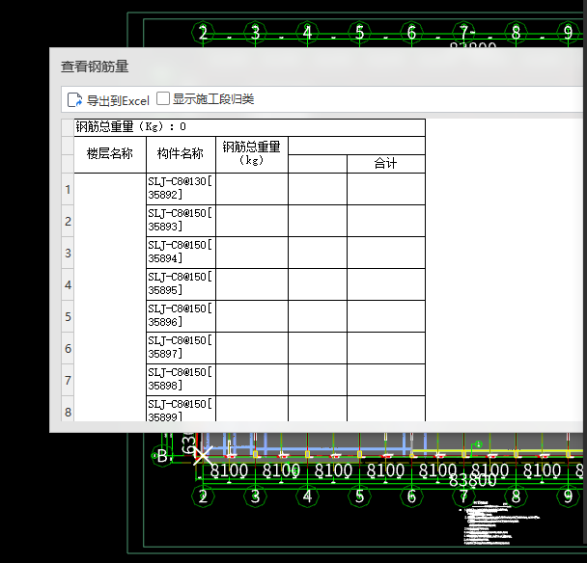
Task: Click axis bubble 6 at drawing bottom
Action: pyautogui.click(x=411, y=496)
